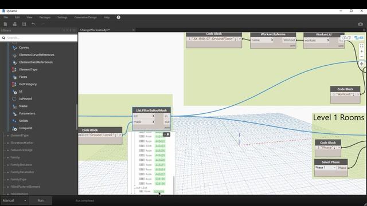Click the IsPinned node icon
This screenshot has height=206, width=367.
(14, 99)
